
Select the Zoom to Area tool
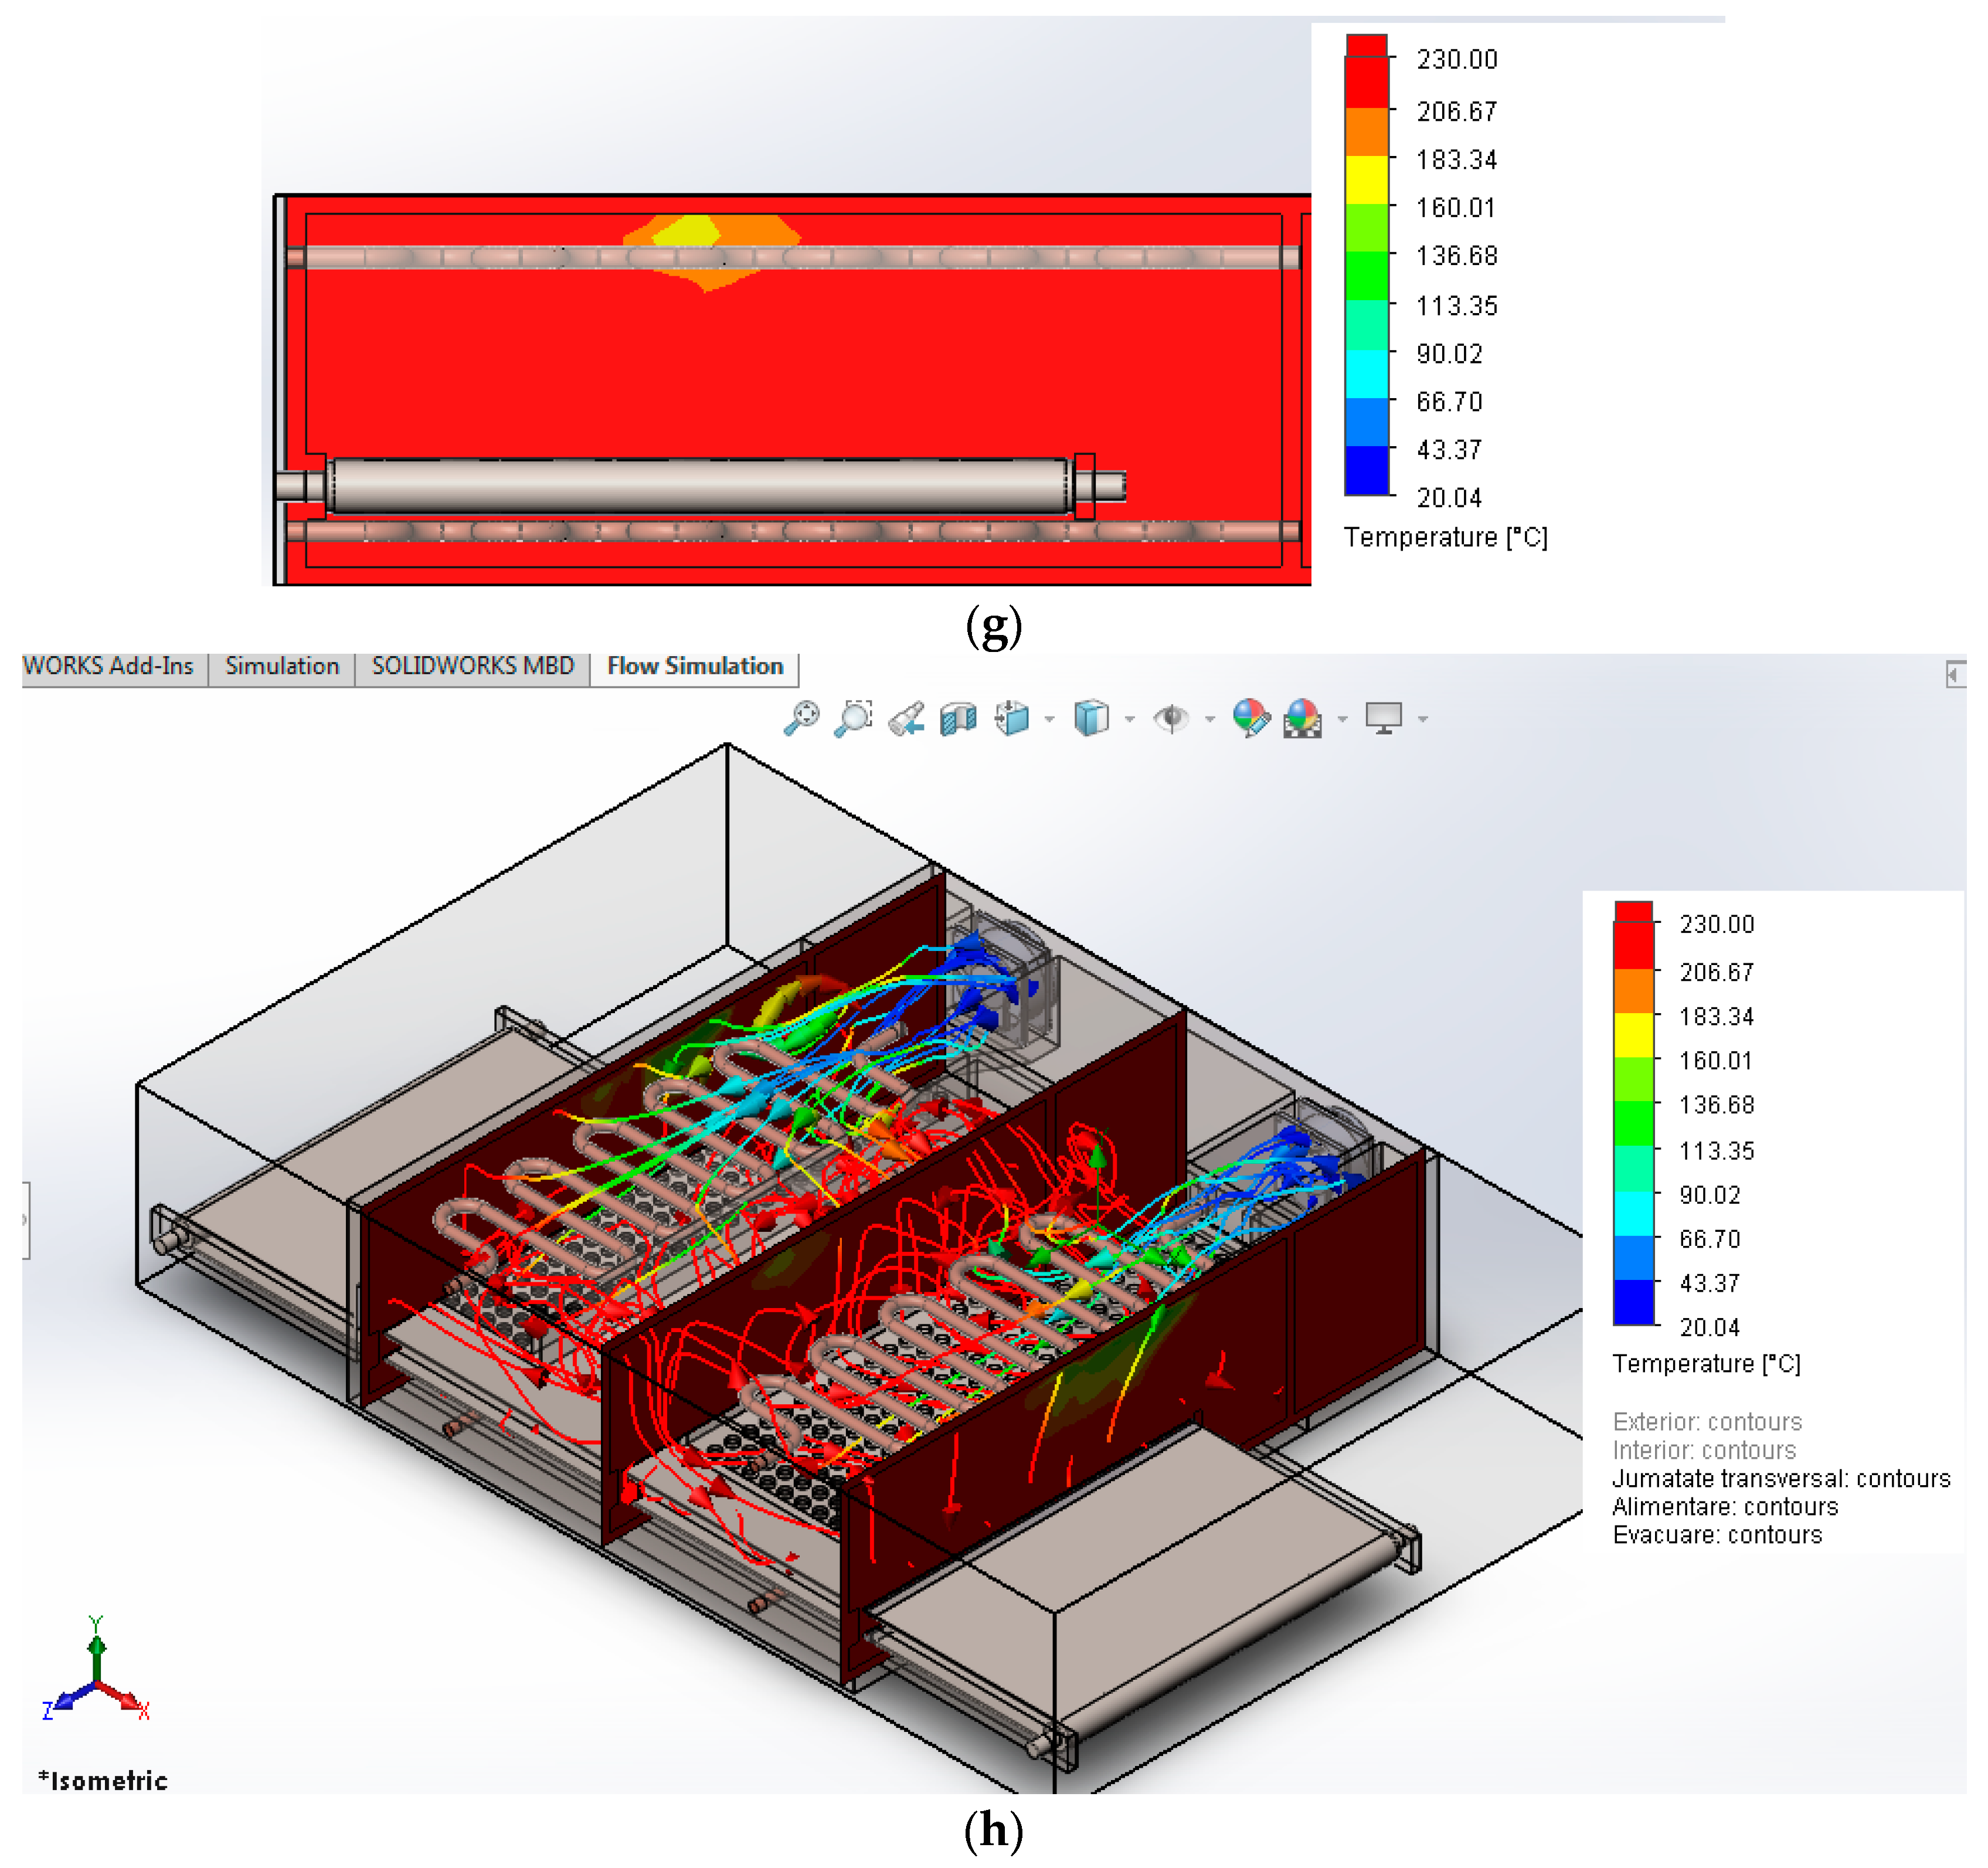click(853, 718)
